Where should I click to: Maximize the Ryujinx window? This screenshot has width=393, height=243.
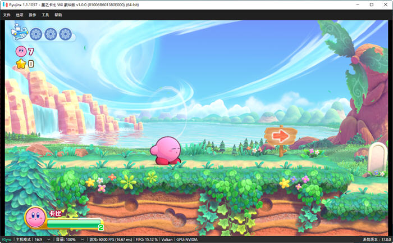(372, 4)
